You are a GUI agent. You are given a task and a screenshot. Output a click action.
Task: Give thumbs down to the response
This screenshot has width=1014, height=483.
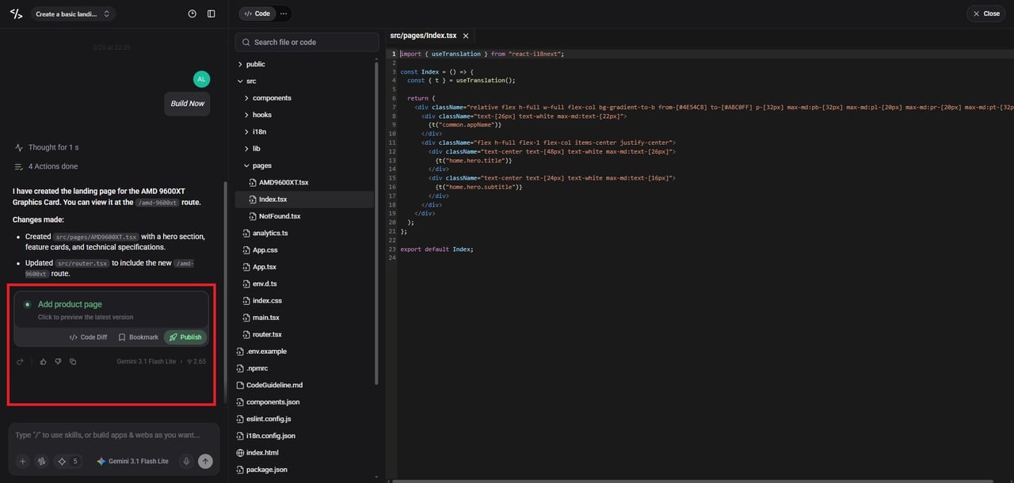(x=58, y=362)
